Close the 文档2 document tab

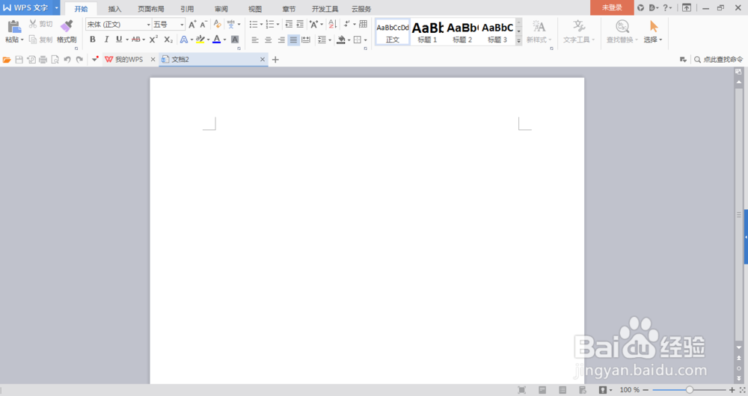click(x=263, y=60)
